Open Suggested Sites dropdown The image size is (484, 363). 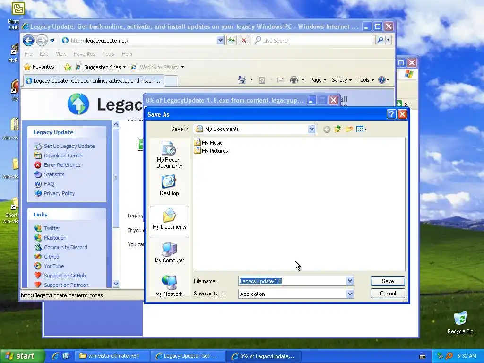tap(101, 67)
